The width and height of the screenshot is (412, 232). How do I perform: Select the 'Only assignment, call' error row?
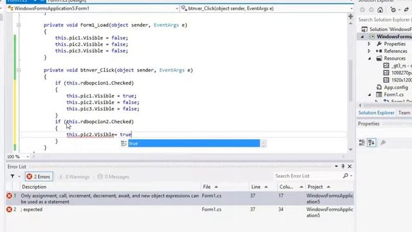180,198
